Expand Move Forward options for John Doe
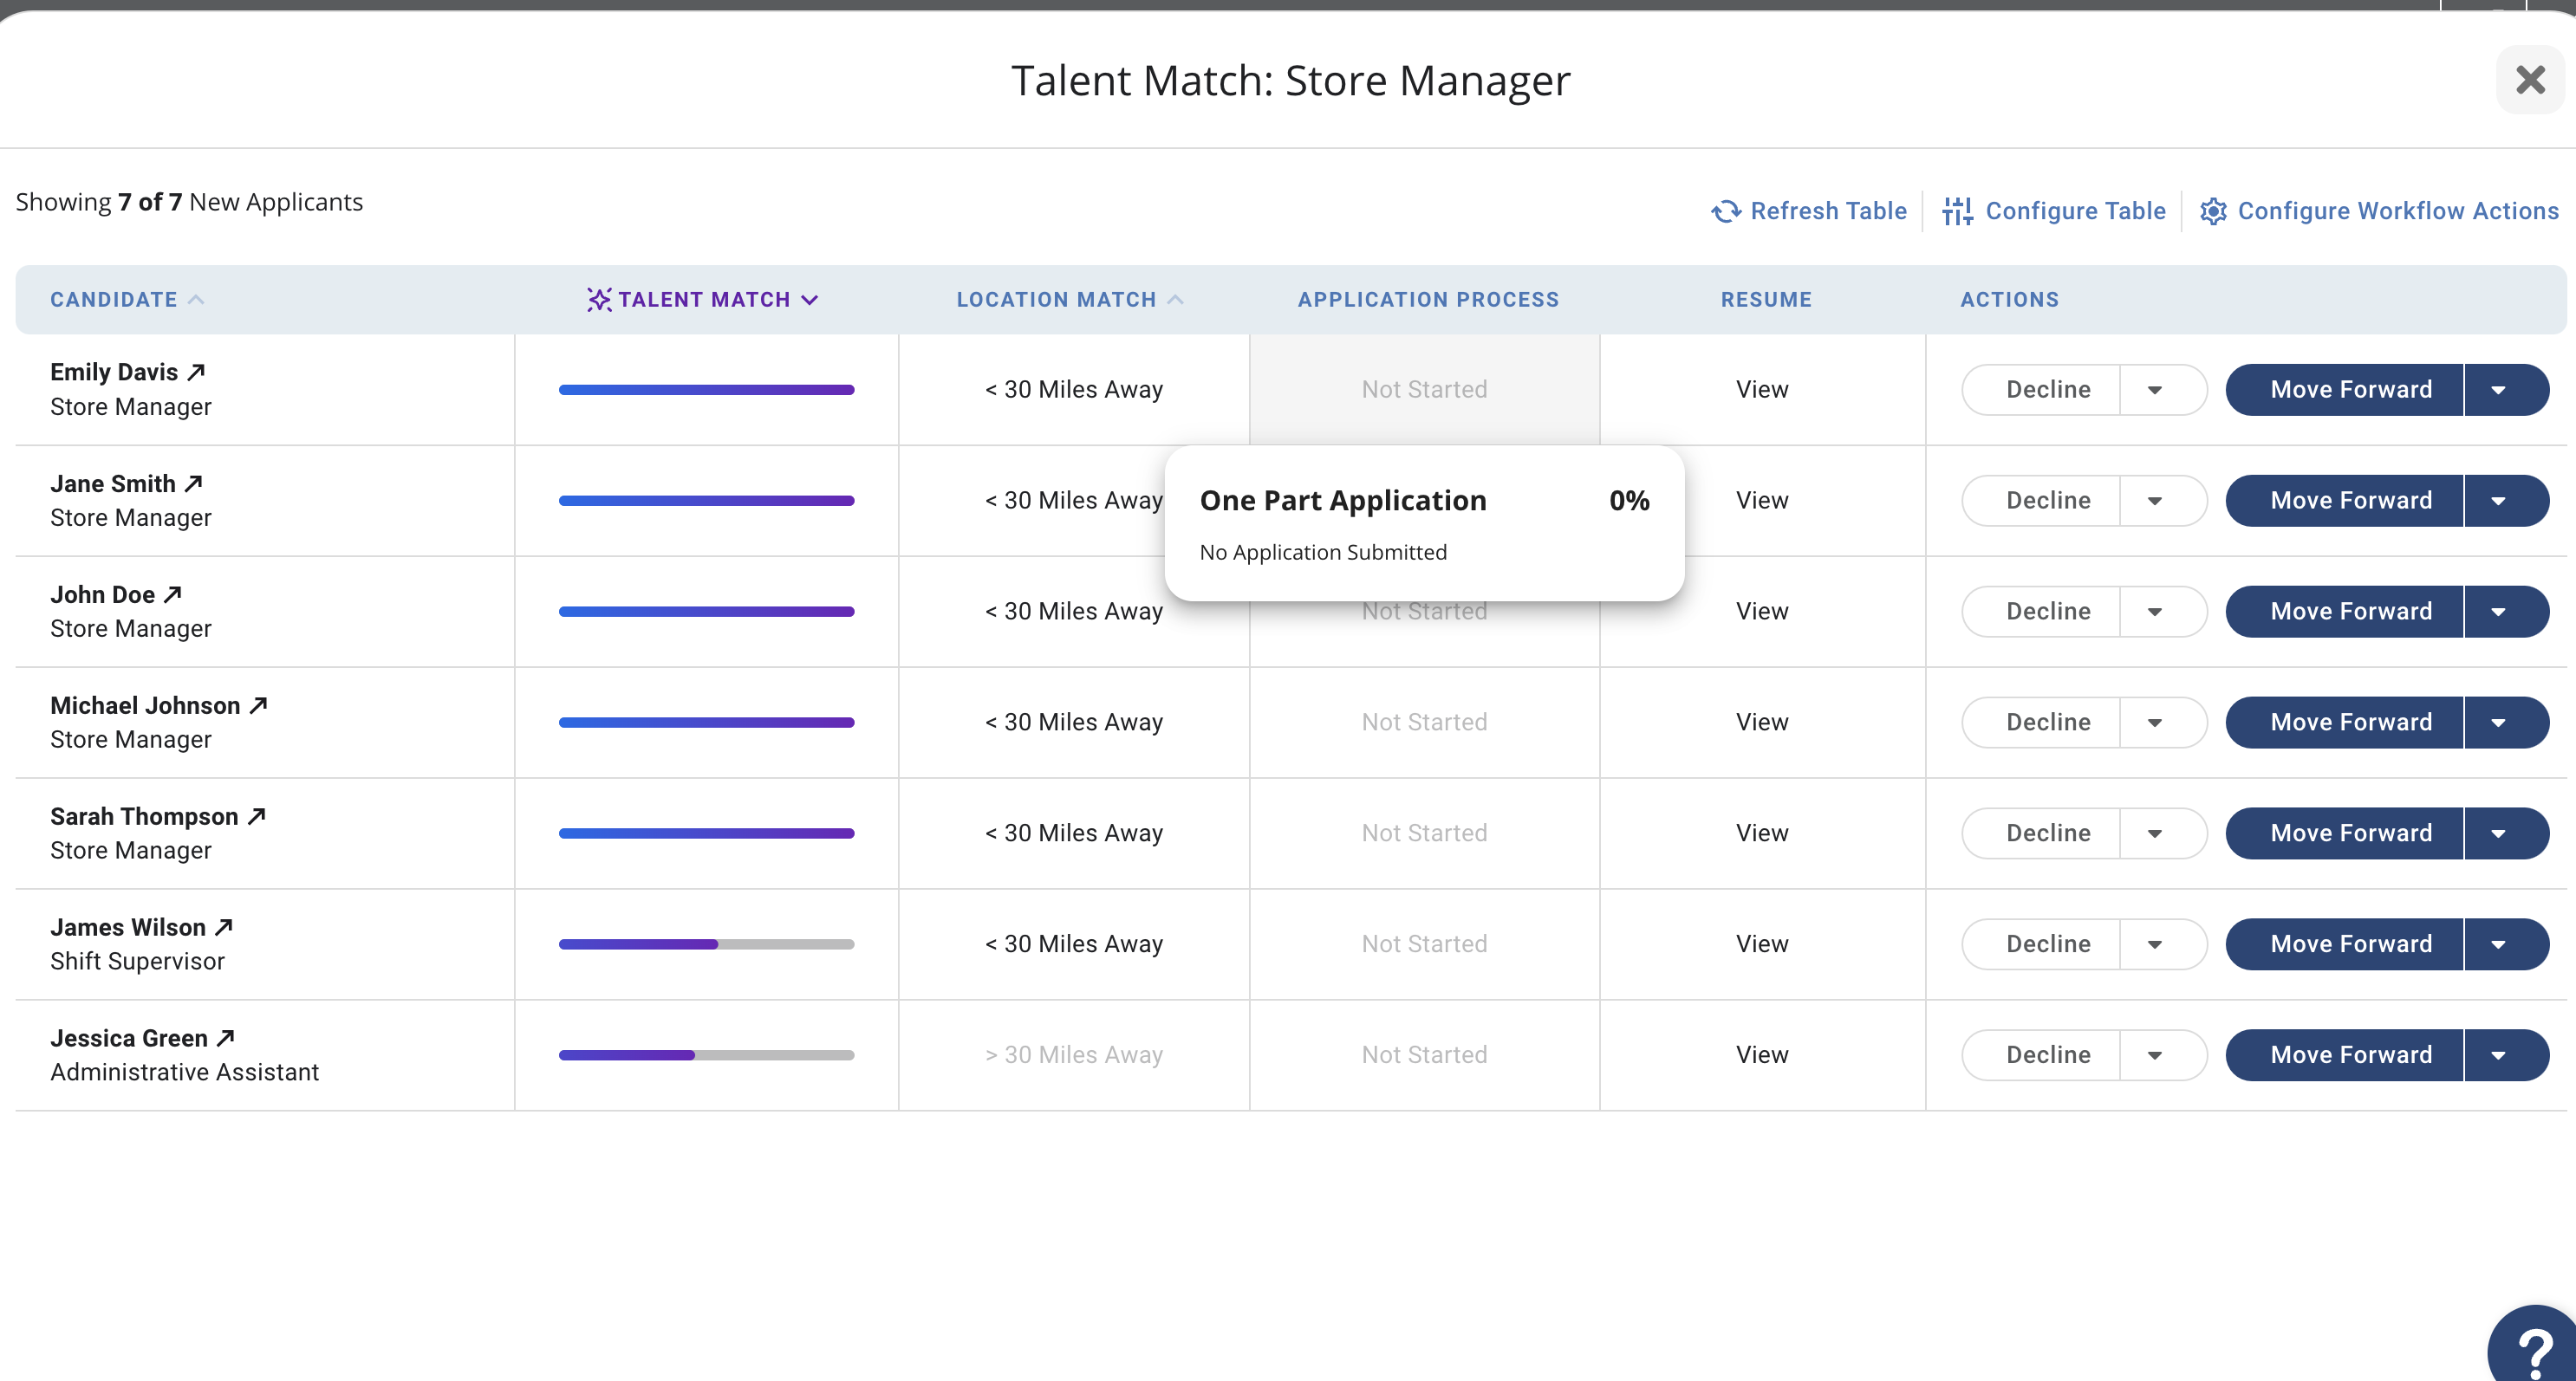 click(x=2499, y=612)
